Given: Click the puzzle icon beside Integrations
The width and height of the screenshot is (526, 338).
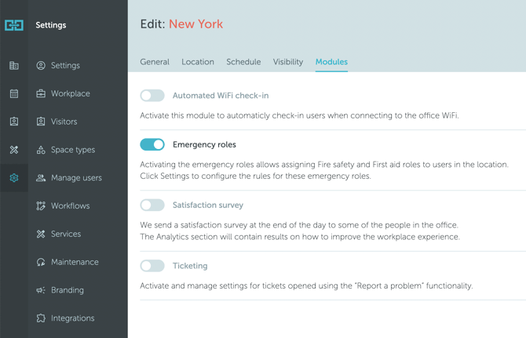Looking at the screenshot, I should pyautogui.click(x=41, y=318).
